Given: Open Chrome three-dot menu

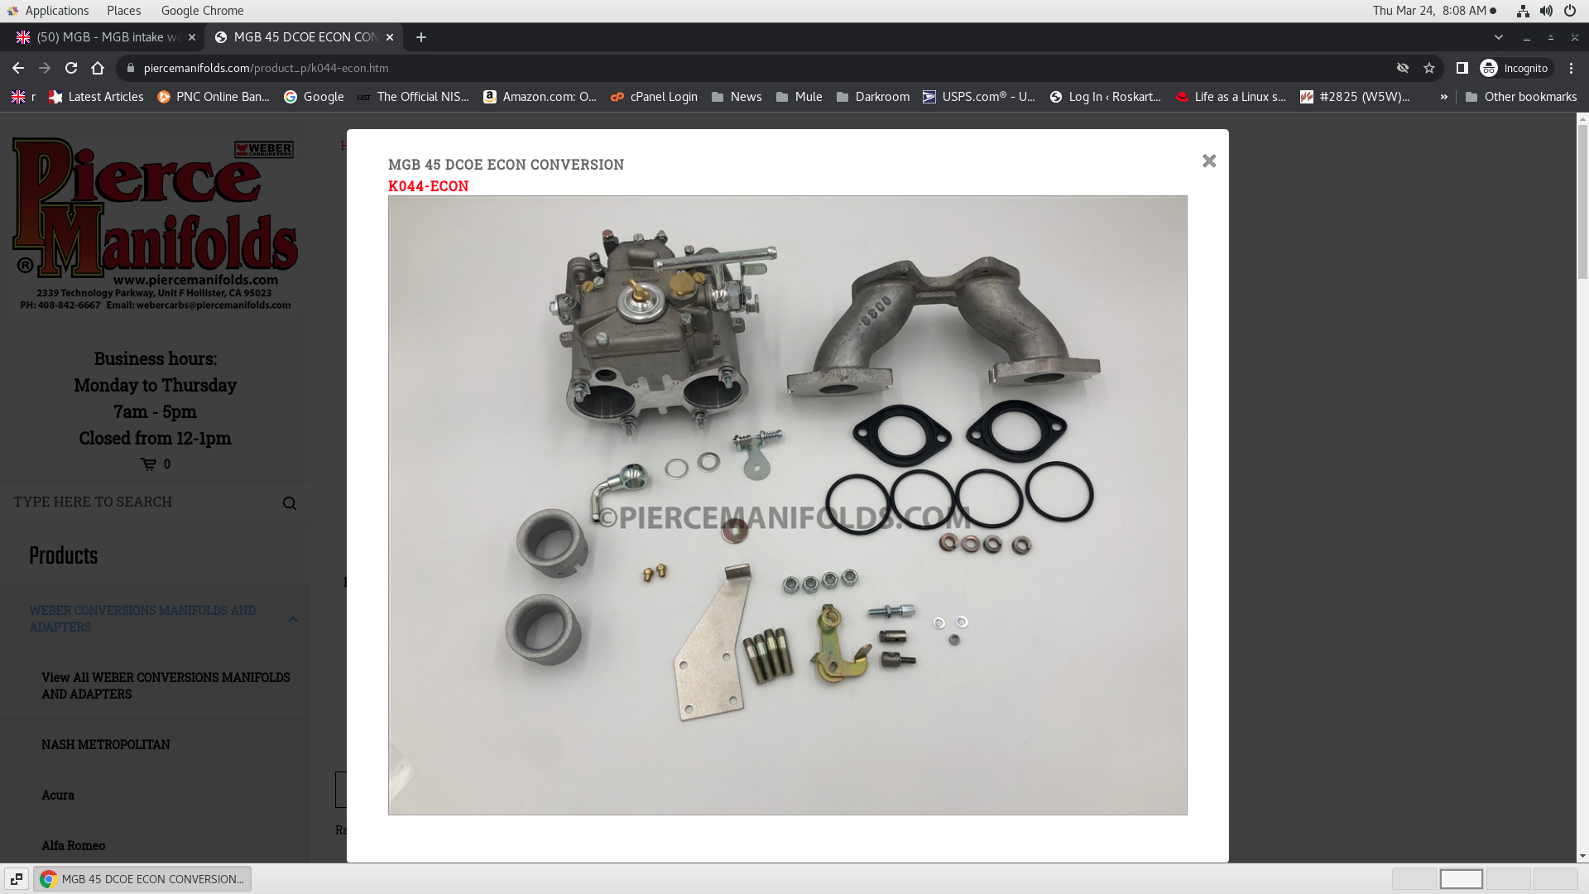Looking at the screenshot, I should click(x=1571, y=68).
